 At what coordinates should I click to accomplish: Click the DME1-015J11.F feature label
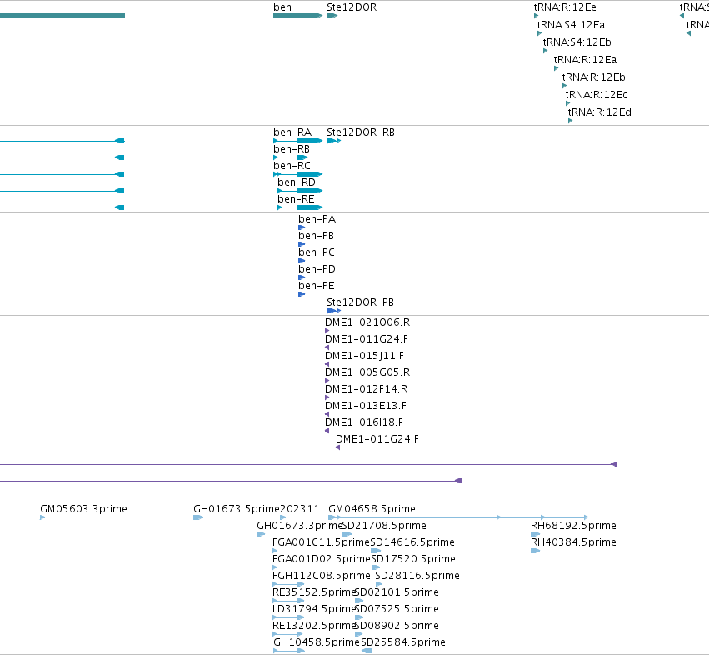[x=364, y=356]
